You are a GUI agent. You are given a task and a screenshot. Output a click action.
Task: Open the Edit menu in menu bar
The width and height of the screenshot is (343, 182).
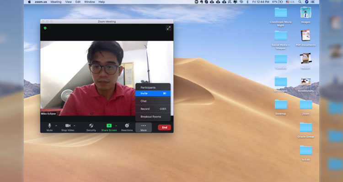point(78,2)
